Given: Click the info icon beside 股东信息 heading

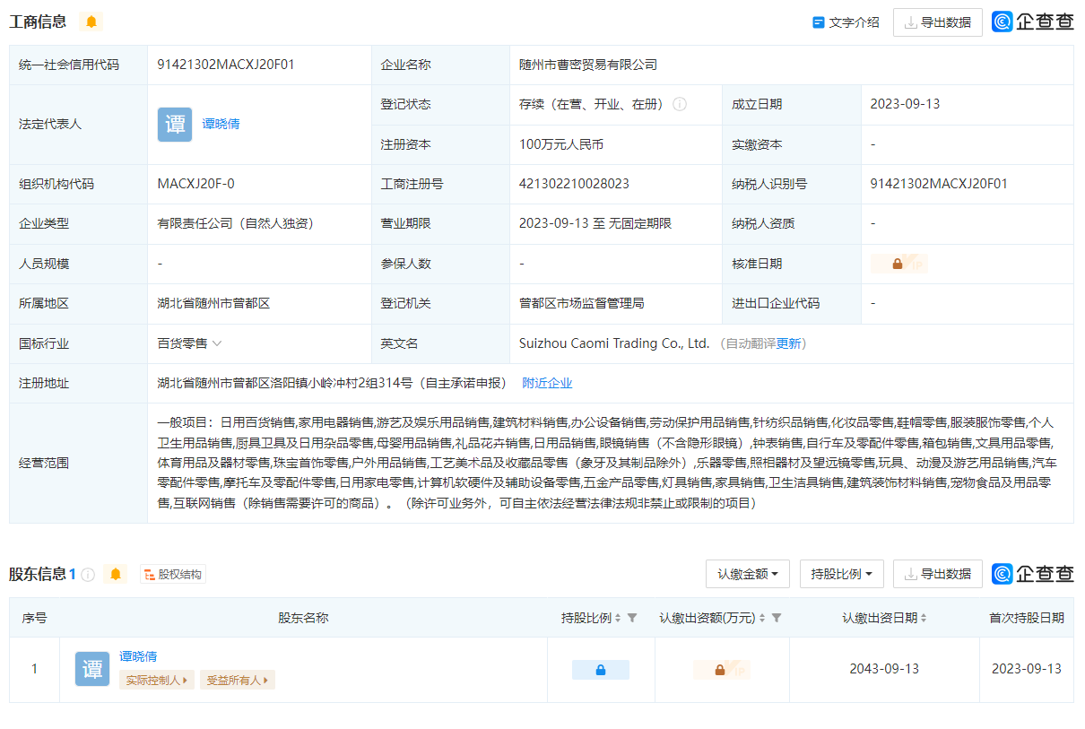Looking at the screenshot, I should tap(88, 574).
